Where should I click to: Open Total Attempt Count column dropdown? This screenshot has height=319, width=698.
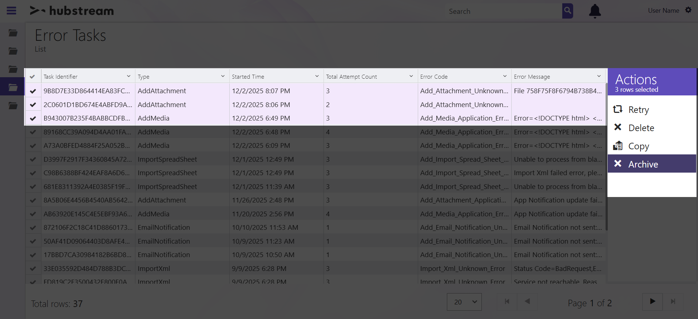411,76
